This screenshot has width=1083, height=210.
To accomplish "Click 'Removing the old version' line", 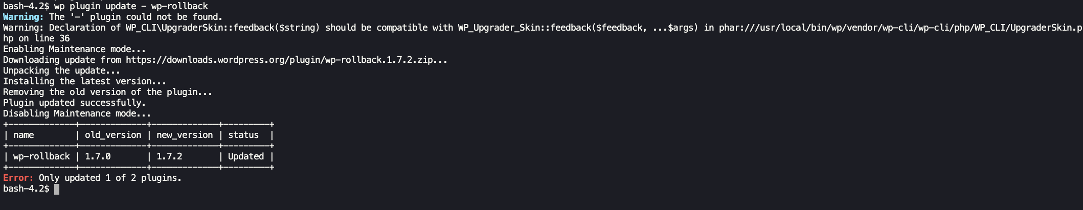I will point(108,92).
